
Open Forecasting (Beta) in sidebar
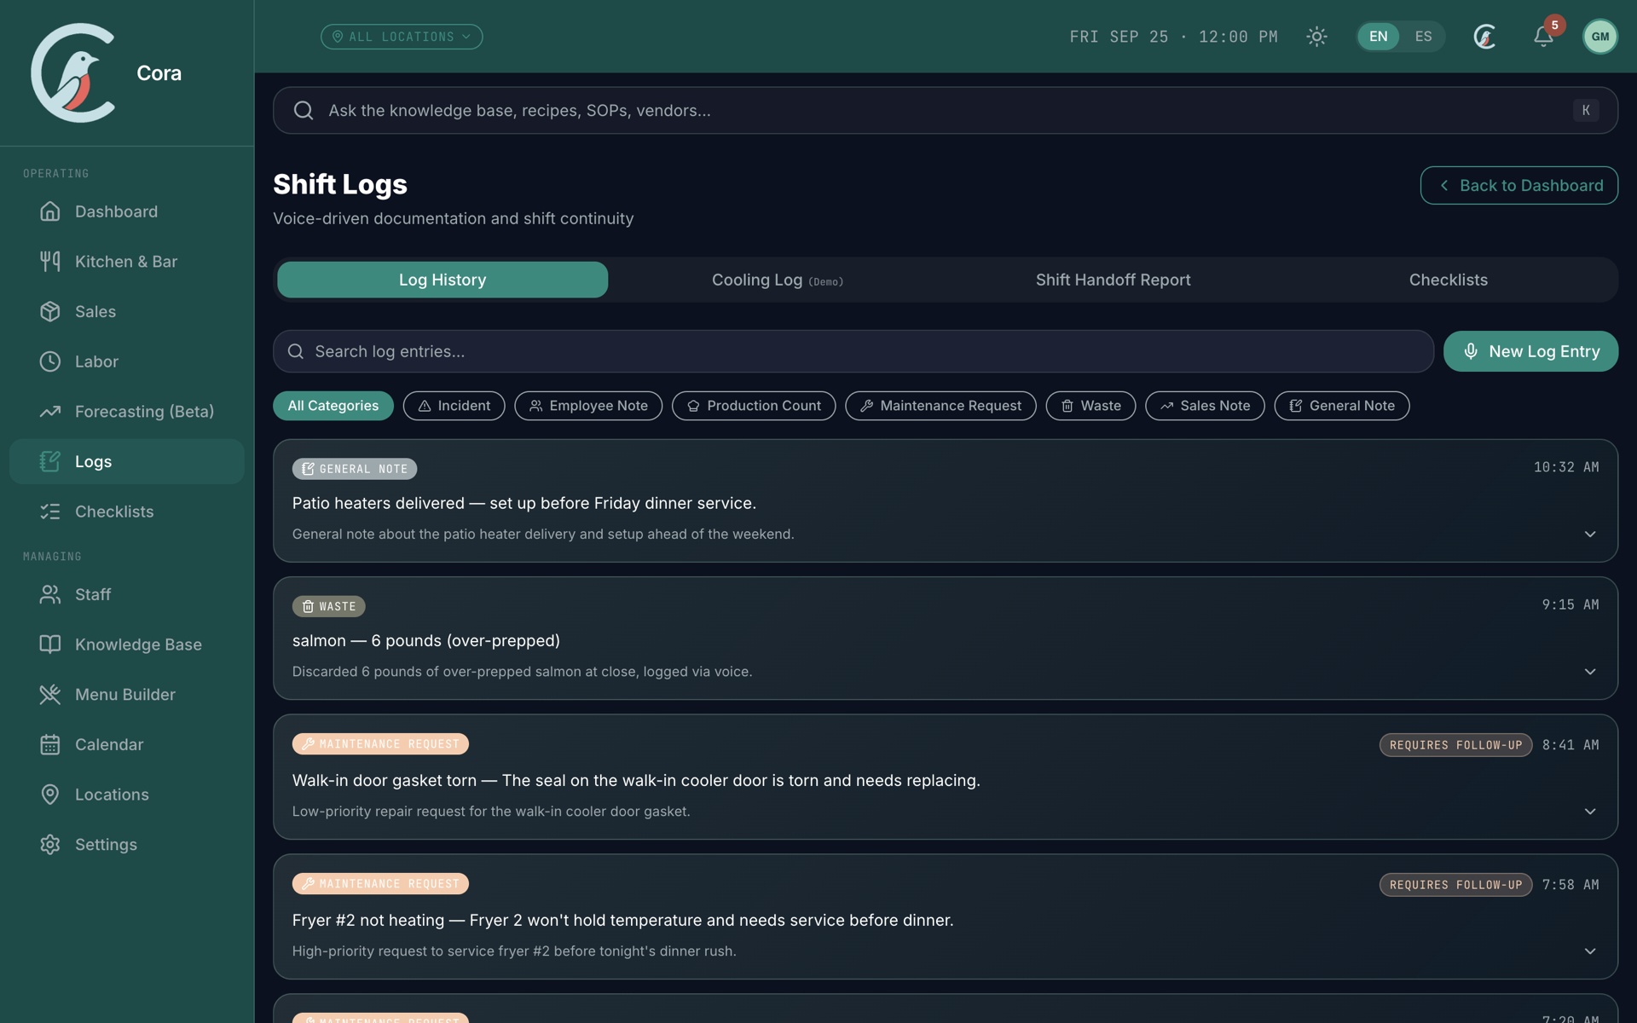pos(126,412)
